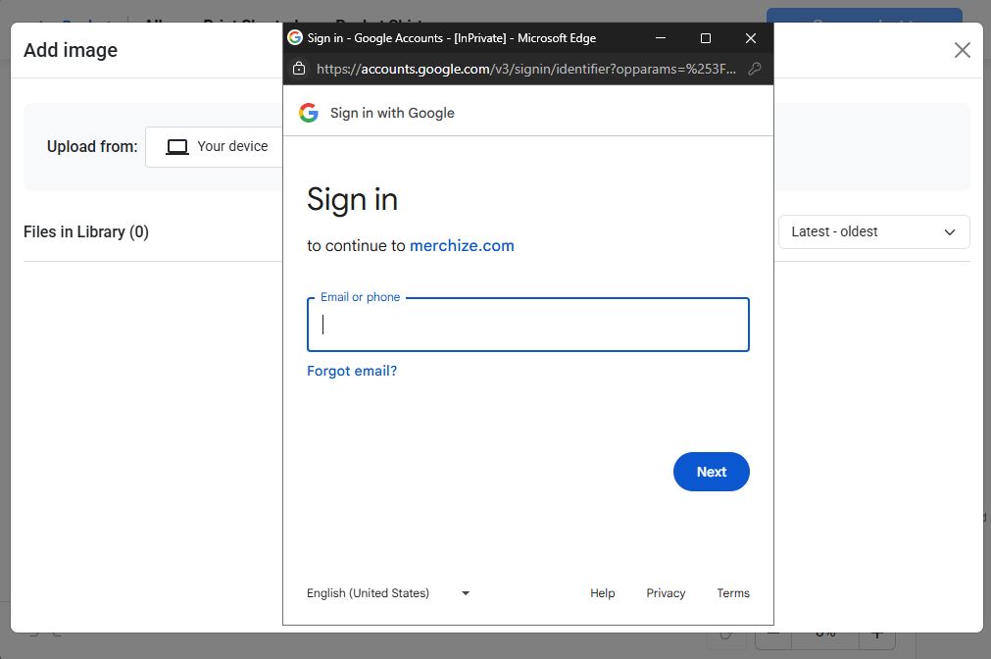Click the Email or phone field
Image resolution: width=991 pixels, height=659 pixels.
(527, 326)
